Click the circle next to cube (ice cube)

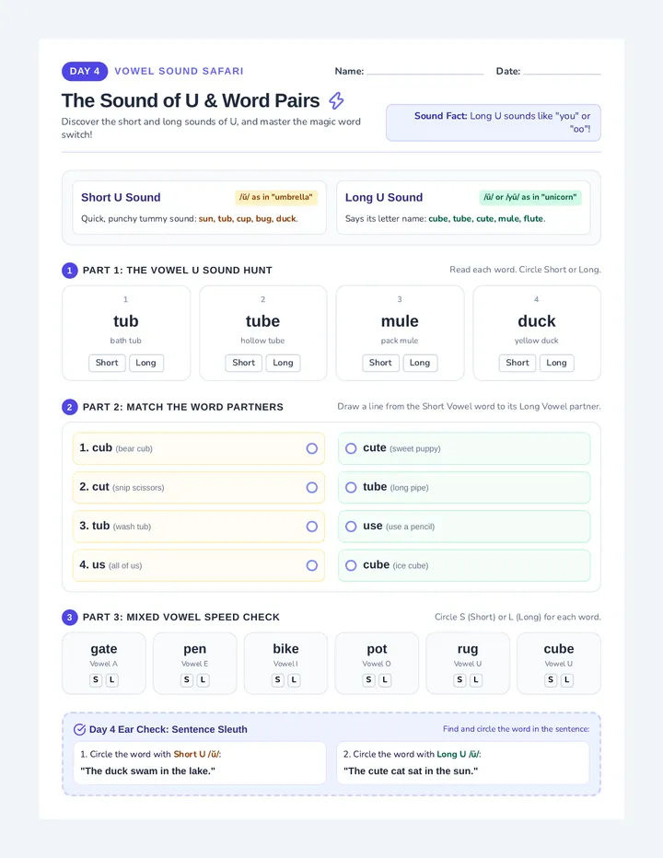[x=351, y=565]
